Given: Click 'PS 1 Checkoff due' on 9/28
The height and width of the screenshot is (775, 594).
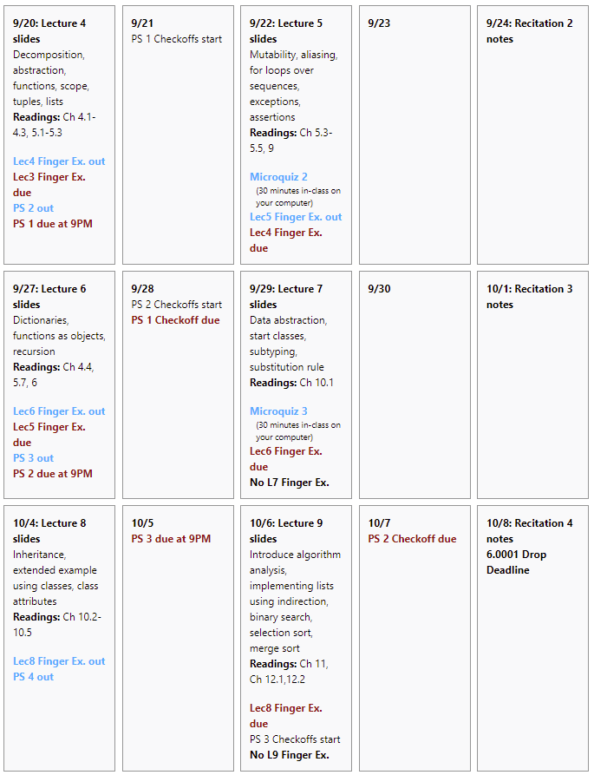Looking at the screenshot, I should (175, 320).
